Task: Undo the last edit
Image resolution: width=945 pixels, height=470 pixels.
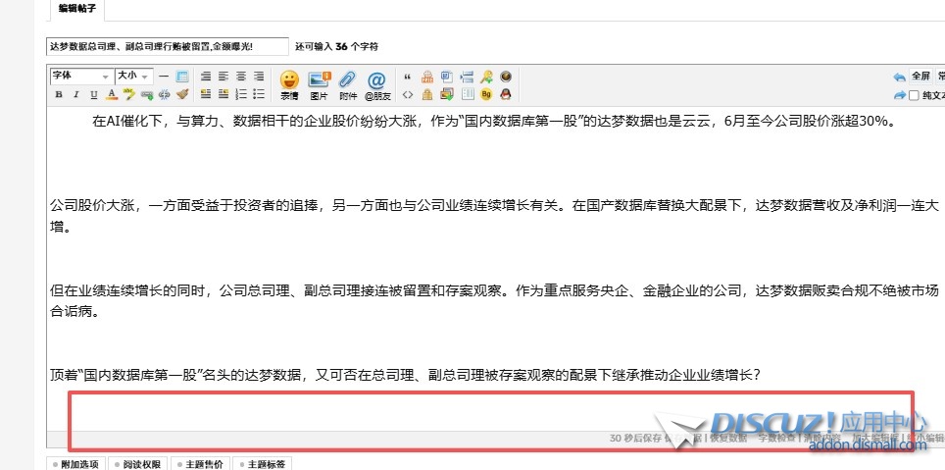Action: 899,77
